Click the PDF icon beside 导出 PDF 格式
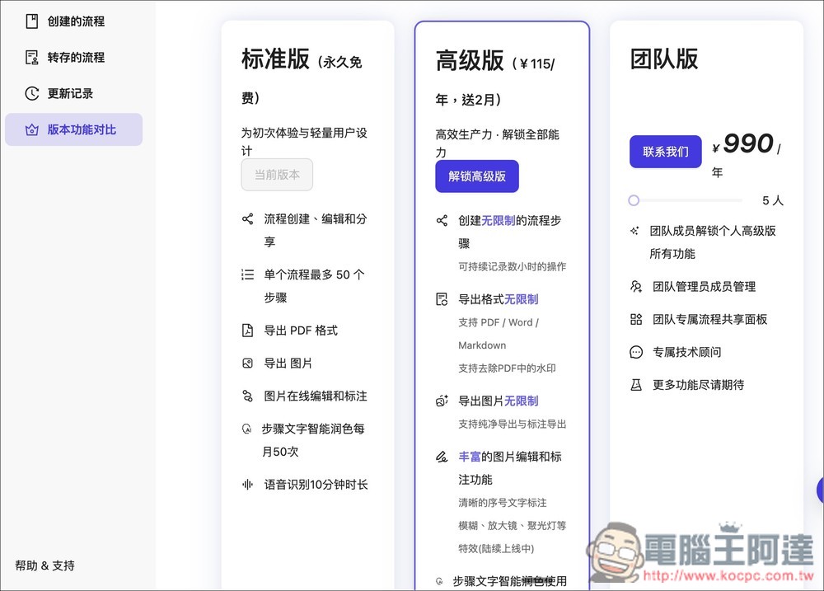Screen dimensions: 824x591 [247, 330]
